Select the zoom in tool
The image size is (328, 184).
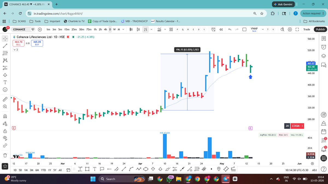click(5, 107)
